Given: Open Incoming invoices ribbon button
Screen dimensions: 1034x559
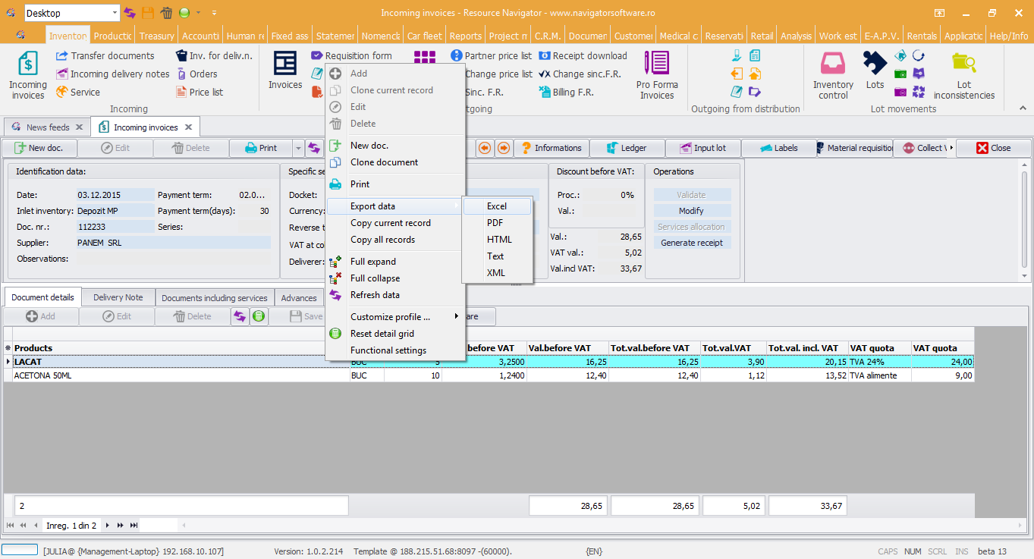Looking at the screenshot, I should click(x=28, y=76).
